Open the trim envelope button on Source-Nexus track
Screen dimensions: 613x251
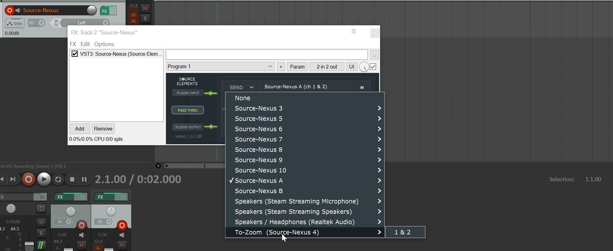pyautogui.click(x=15, y=23)
